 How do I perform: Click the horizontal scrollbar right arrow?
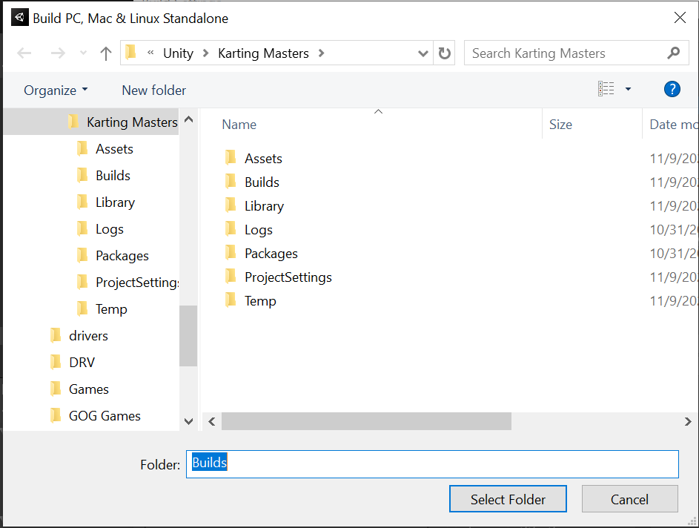[x=688, y=421]
